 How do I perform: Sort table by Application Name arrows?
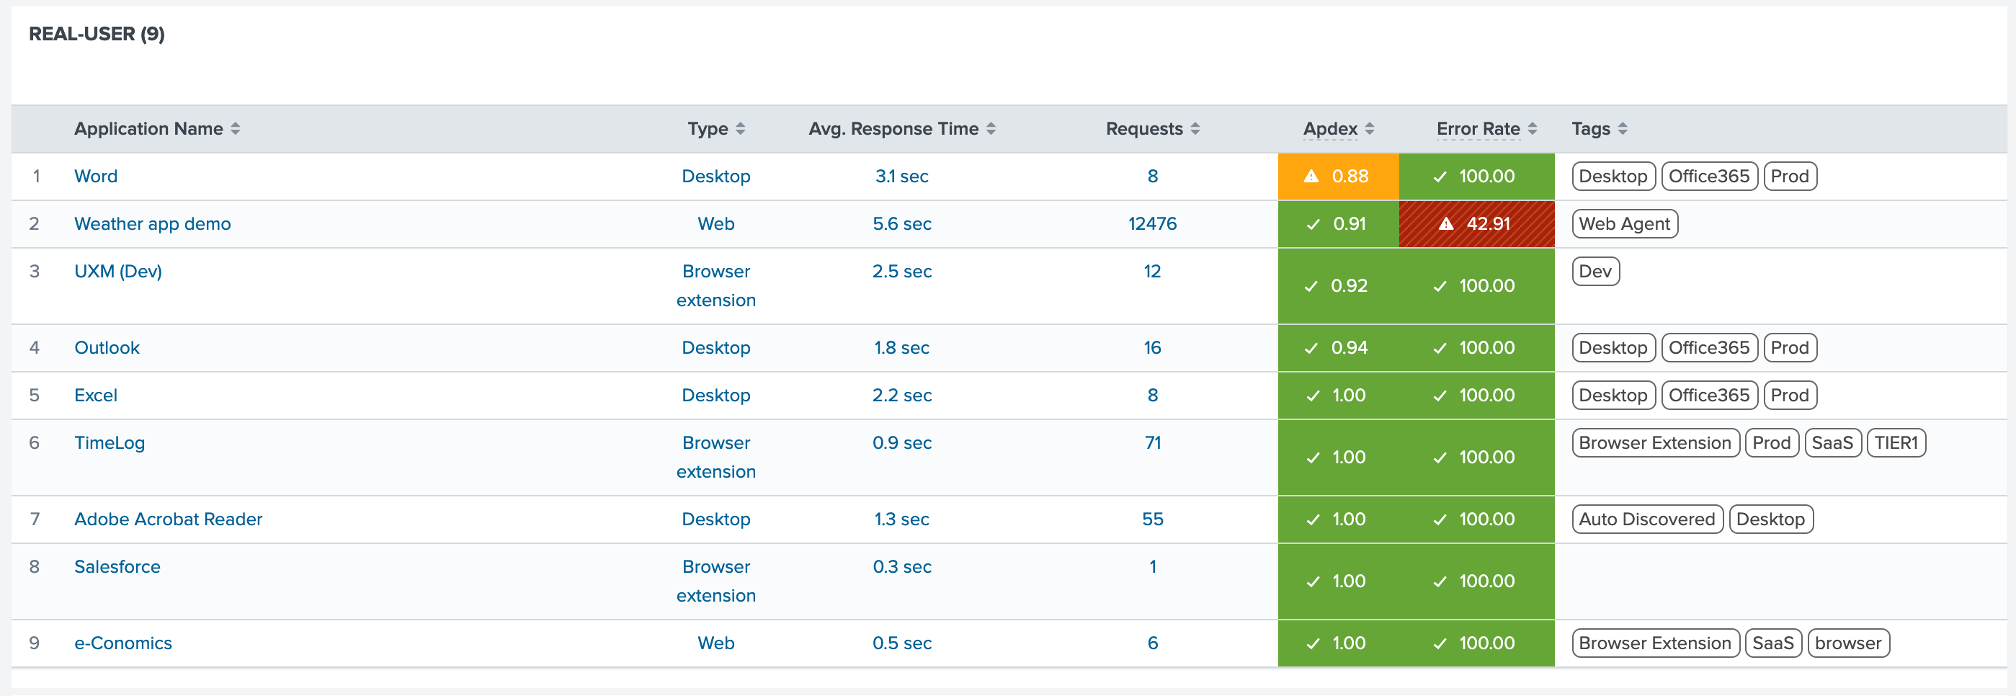click(235, 129)
